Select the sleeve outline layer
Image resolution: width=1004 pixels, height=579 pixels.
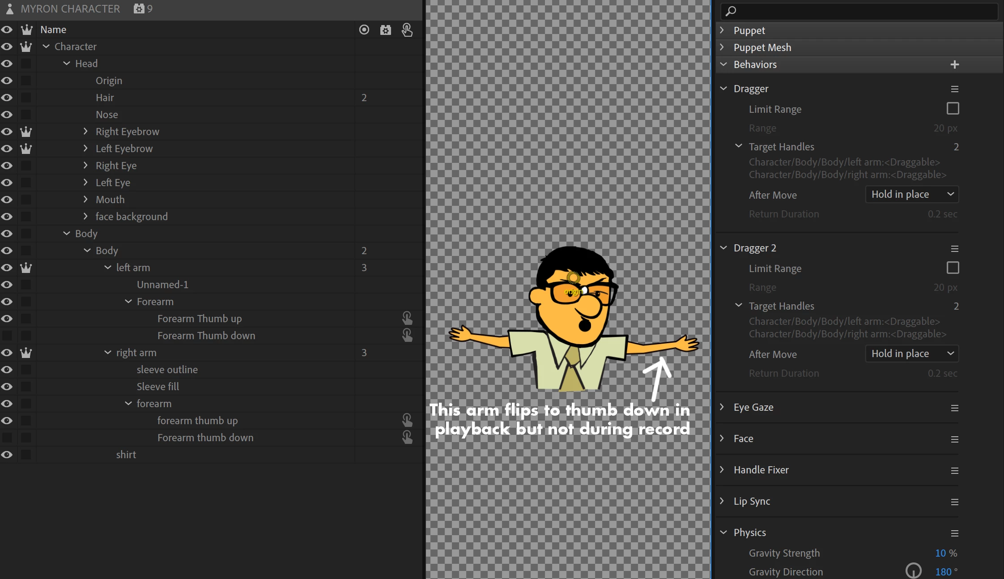(167, 370)
